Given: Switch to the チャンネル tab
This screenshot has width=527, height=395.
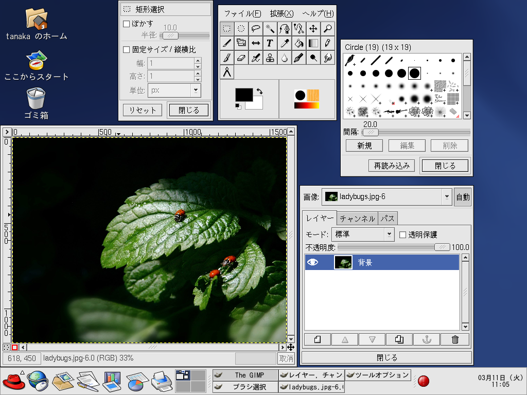Looking at the screenshot, I should 357,219.
